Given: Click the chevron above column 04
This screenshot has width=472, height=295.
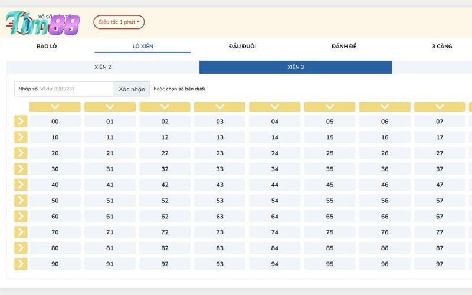Looking at the screenshot, I should (x=274, y=107).
